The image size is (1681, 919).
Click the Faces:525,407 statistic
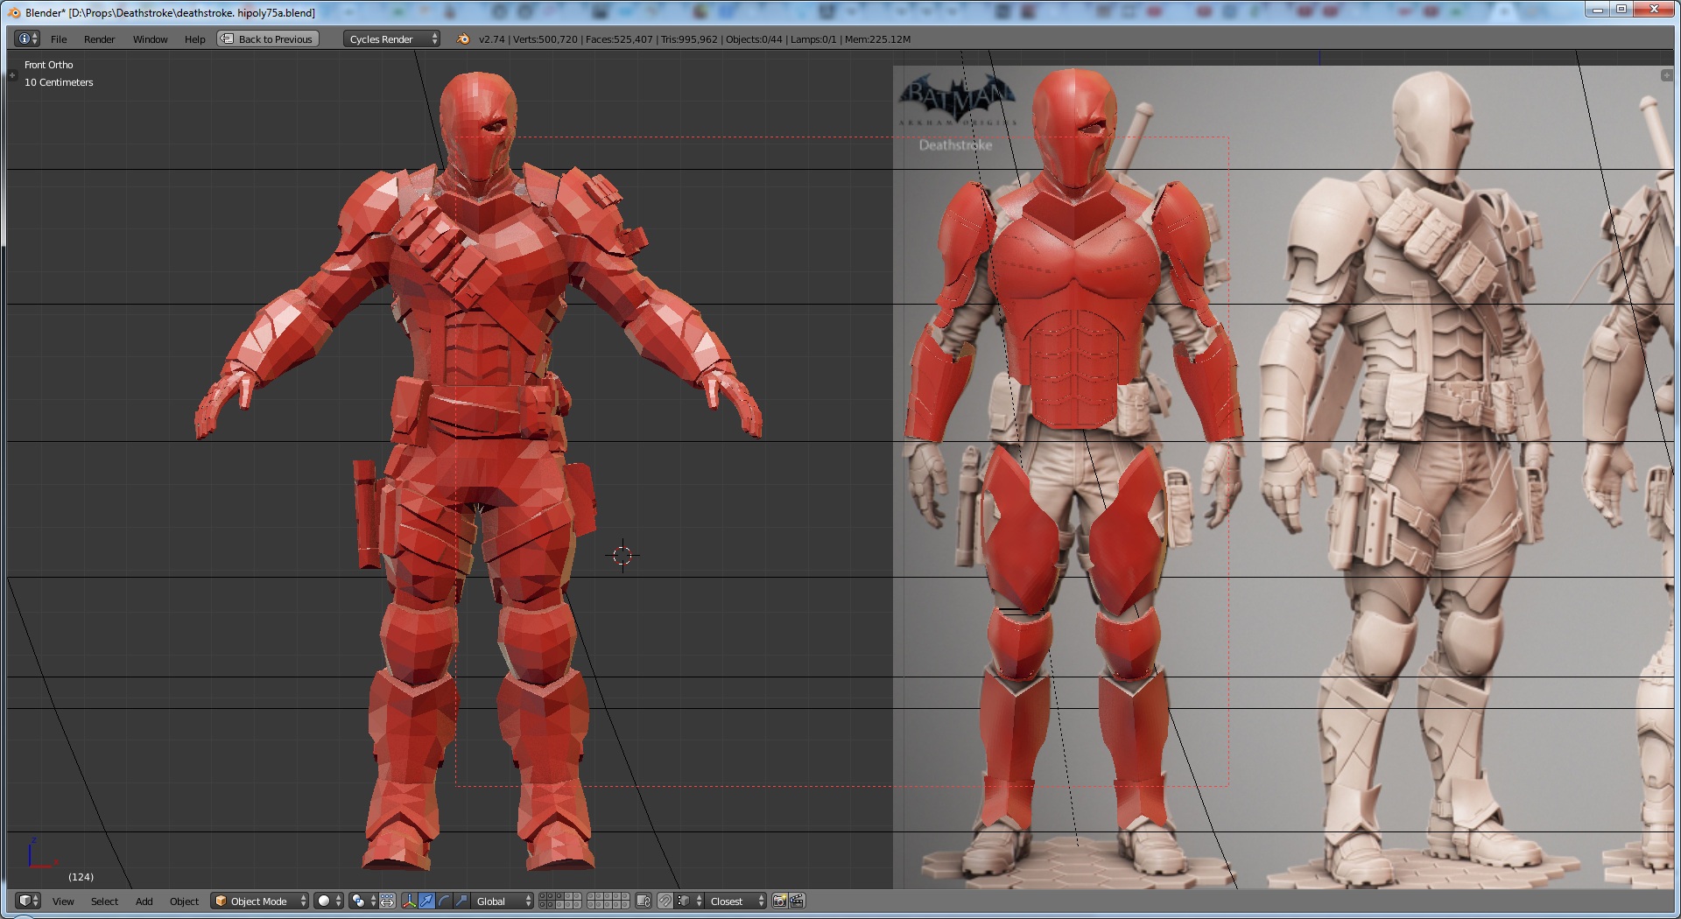click(619, 39)
